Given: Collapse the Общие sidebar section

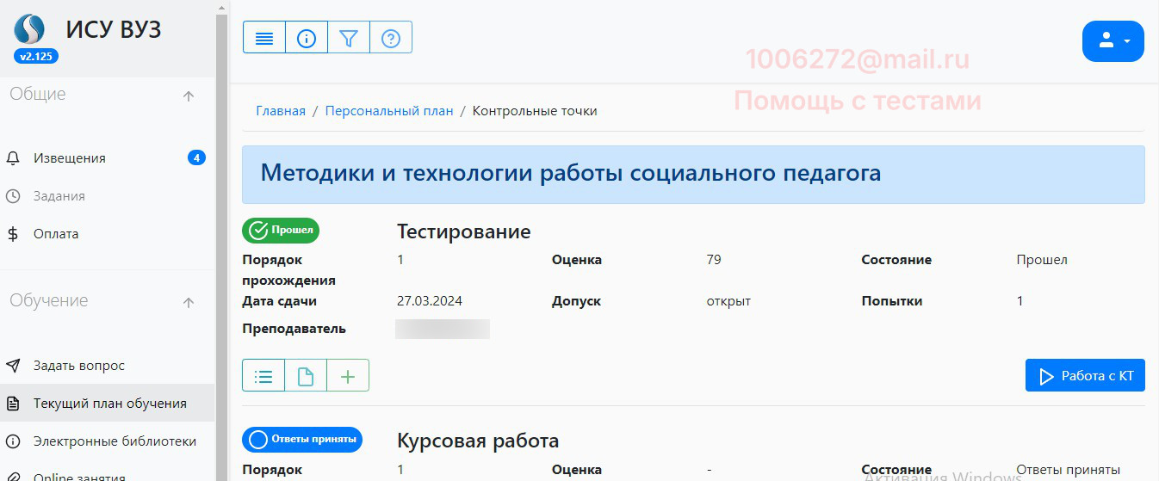Looking at the screenshot, I should [x=189, y=96].
